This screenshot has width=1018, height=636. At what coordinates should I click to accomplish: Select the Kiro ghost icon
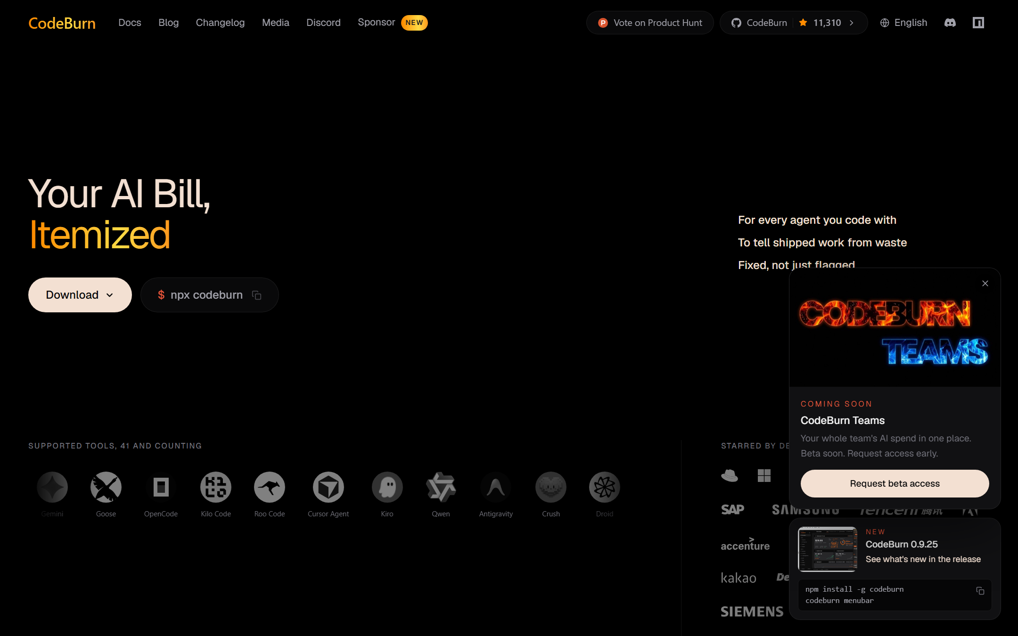pos(387,487)
